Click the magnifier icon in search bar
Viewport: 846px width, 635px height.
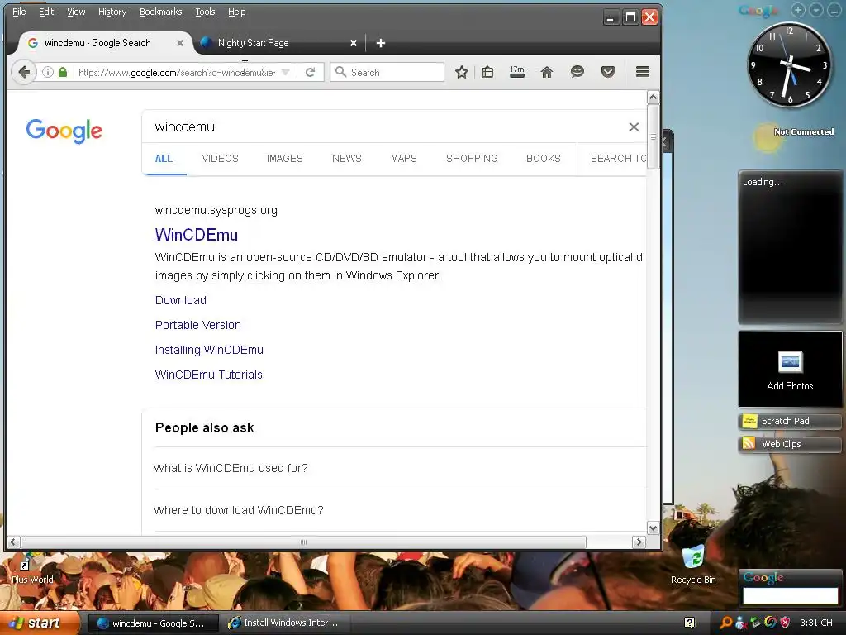click(x=340, y=72)
